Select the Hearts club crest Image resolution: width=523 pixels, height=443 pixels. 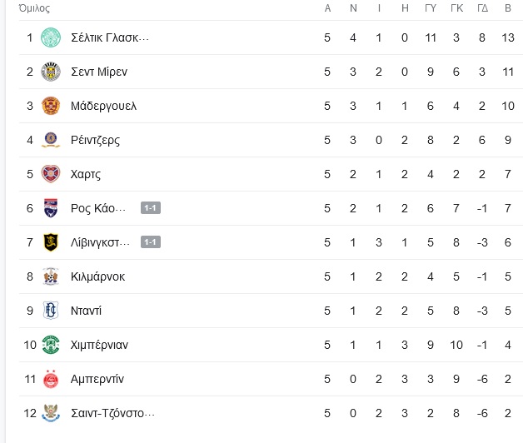(x=51, y=174)
